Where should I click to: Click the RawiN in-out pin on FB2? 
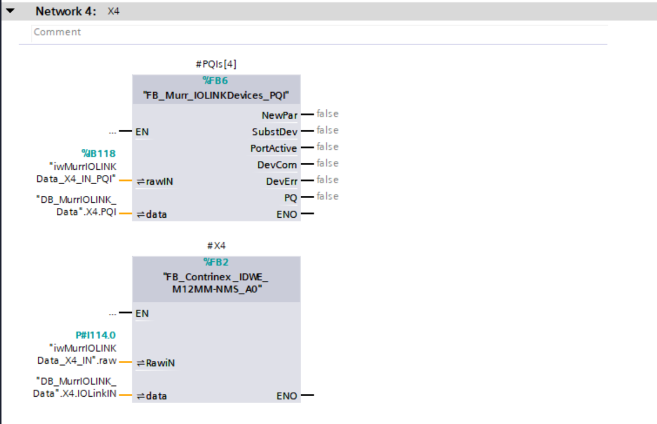156,363
